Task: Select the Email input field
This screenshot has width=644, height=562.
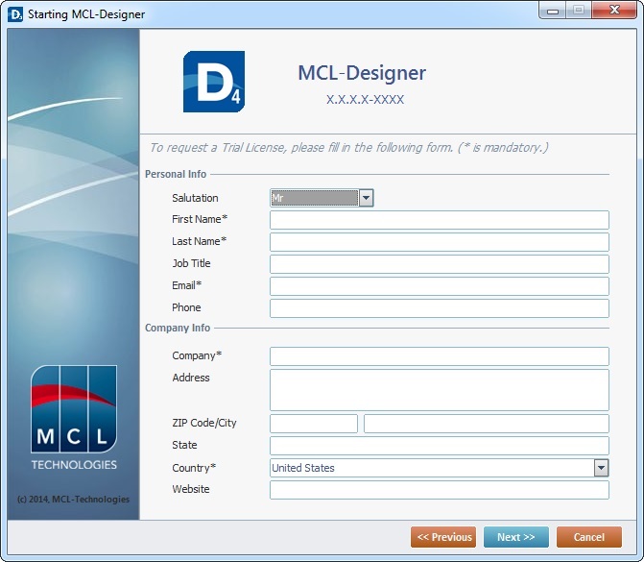Action: pyautogui.click(x=439, y=286)
